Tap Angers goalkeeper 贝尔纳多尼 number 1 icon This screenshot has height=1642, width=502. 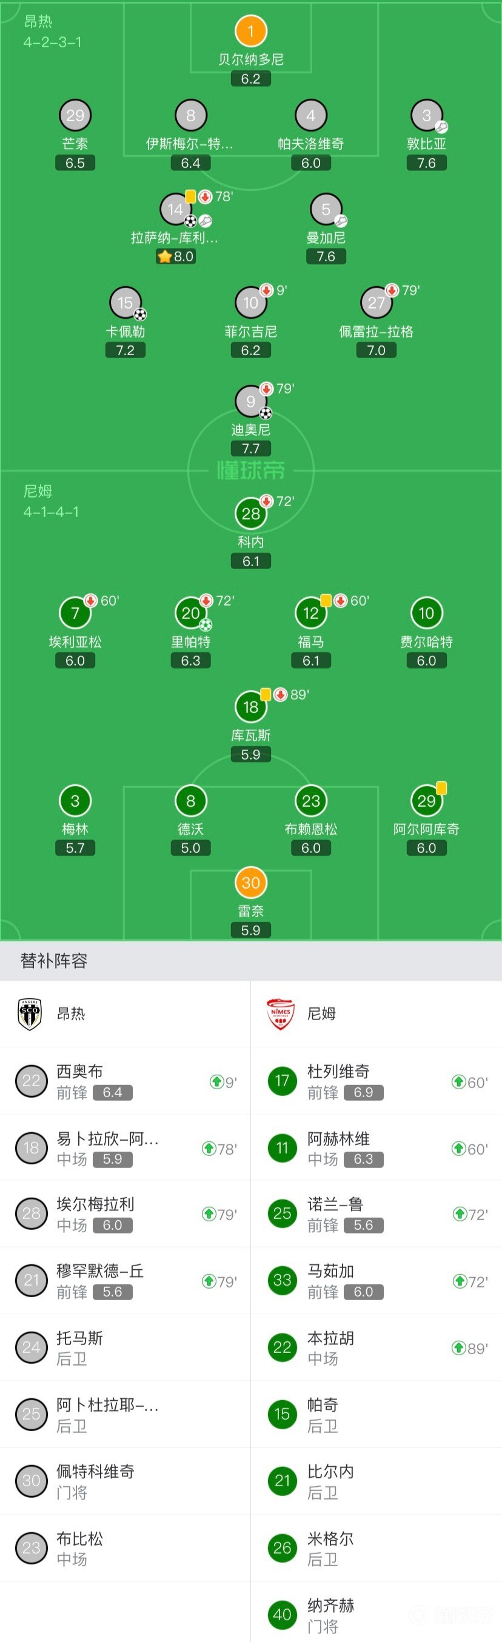click(x=250, y=30)
